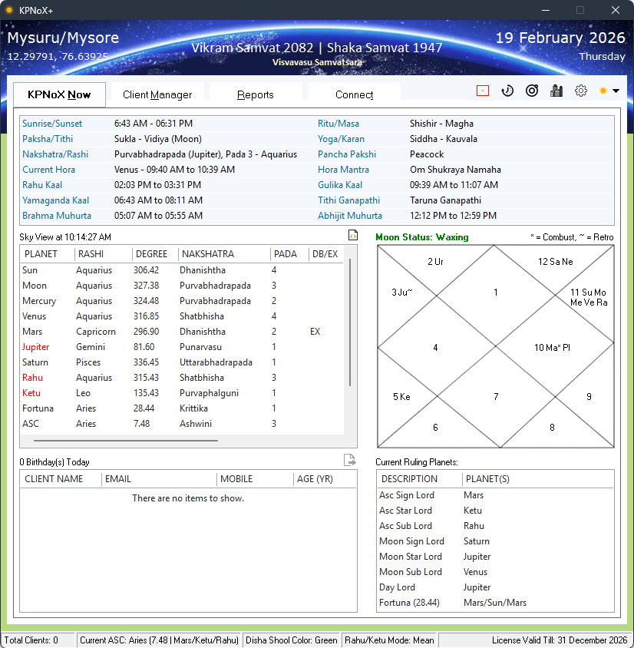This screenshot has width=634, height=648.
Task: Click the Brahma Muhurta label
Action: (x=57, y=215)
